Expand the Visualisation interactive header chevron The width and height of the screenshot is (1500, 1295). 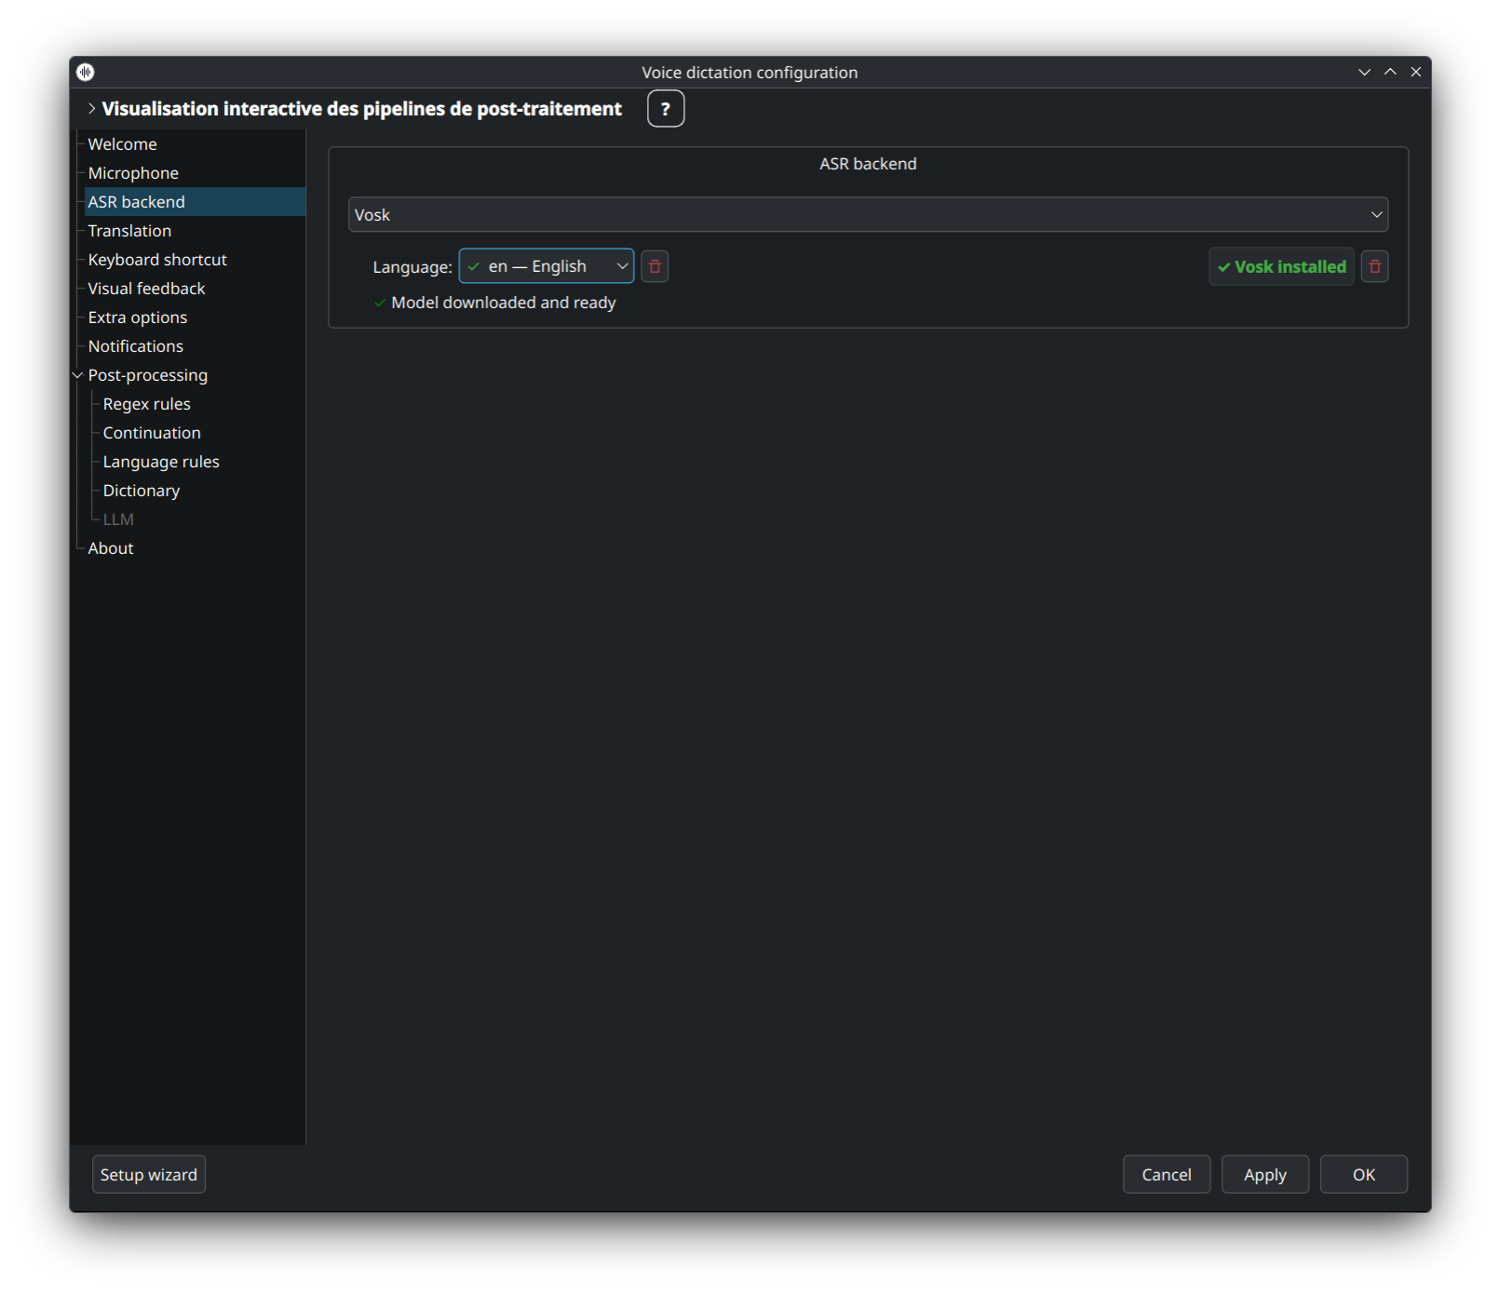point(91,109)
